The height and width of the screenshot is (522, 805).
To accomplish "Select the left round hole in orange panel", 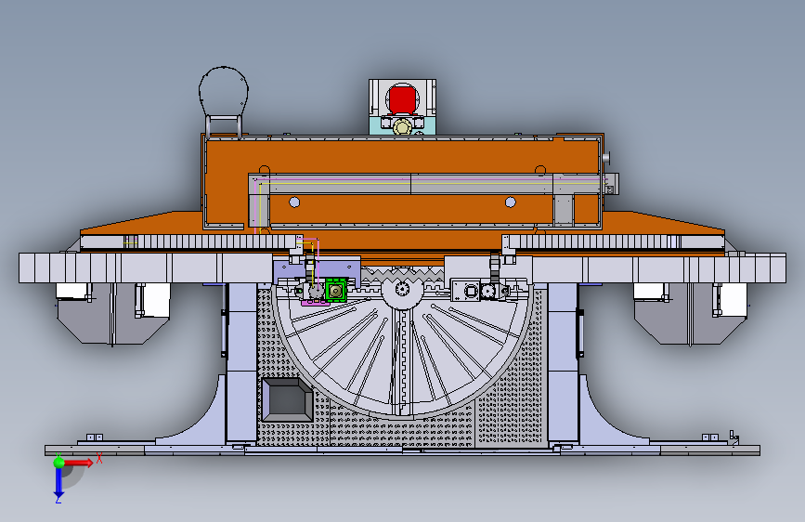I will coord(294,202).
